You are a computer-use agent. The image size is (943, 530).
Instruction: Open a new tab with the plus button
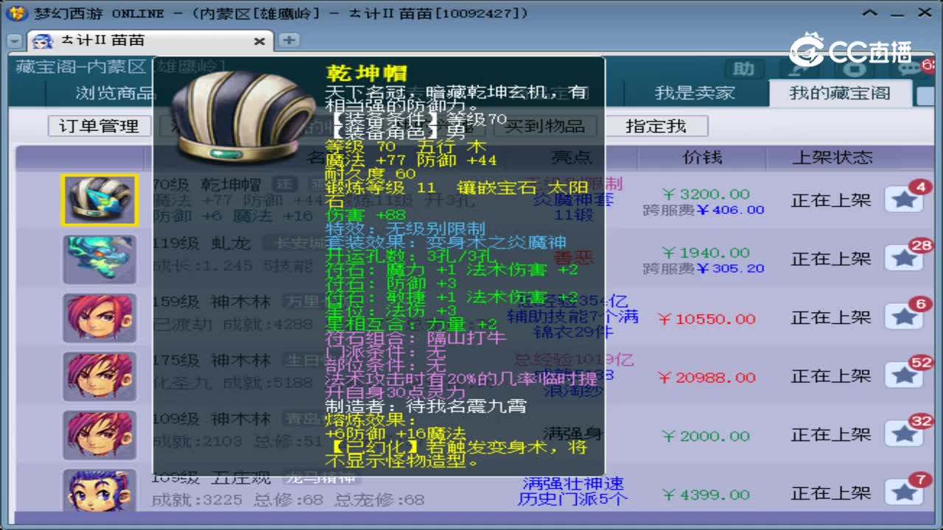click(x=288, y=40)
